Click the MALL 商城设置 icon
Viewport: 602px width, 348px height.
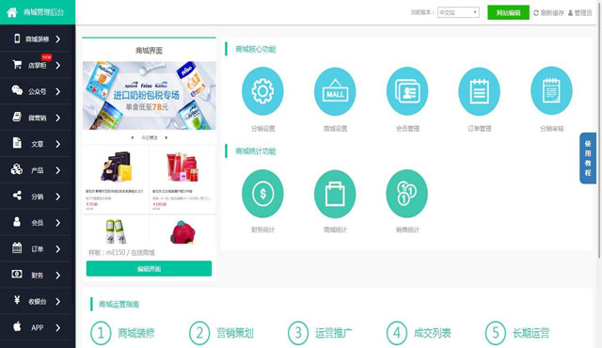click(335, 91)
